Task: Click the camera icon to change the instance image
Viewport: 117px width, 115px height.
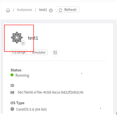Action: pyautogui.click(x=23, y=43)
